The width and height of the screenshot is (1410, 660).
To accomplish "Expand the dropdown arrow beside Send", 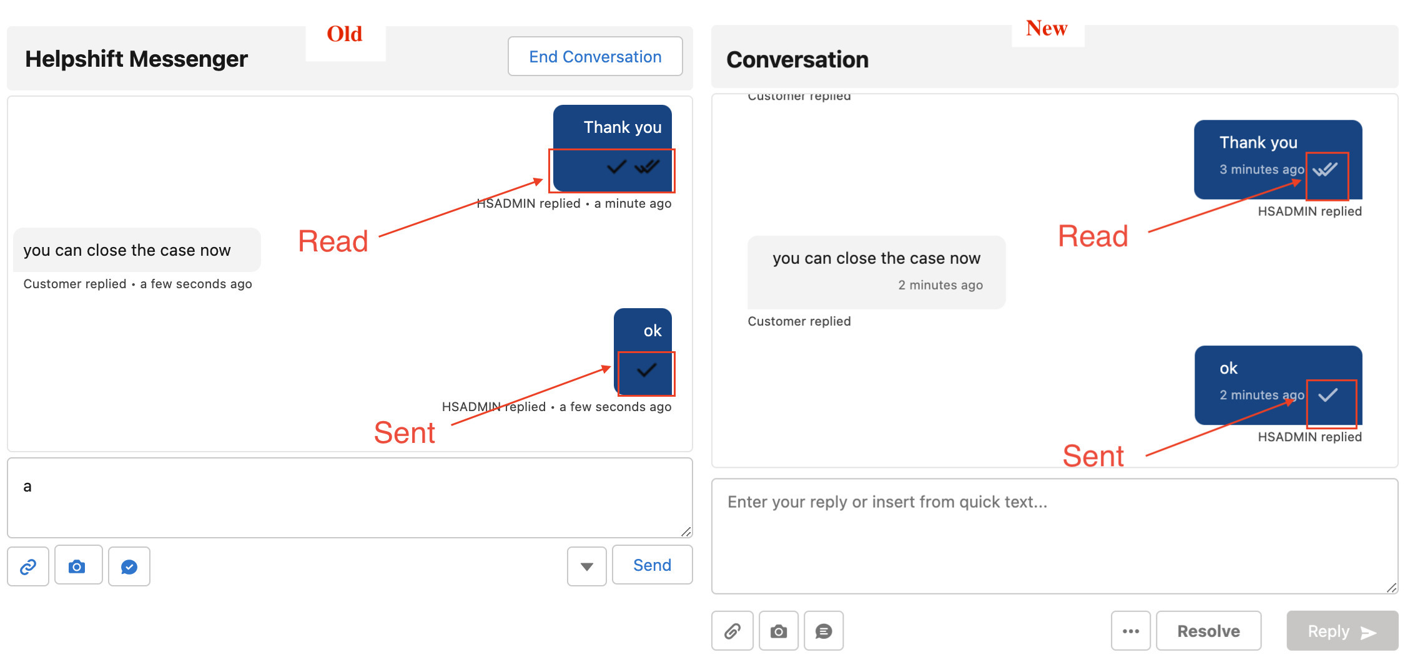I will (586, 566).
